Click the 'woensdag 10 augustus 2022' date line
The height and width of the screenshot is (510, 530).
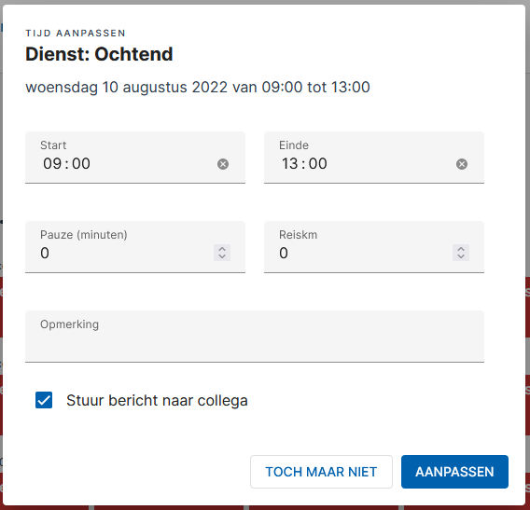[x=198, y=87]
